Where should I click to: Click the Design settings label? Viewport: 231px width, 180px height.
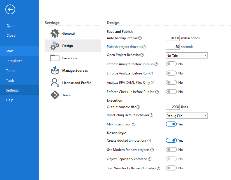68,46
